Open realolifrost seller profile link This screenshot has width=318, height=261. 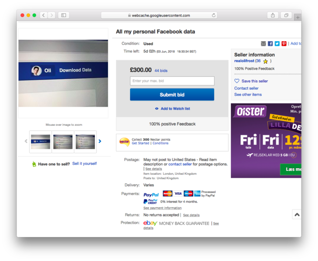point(244,61)
